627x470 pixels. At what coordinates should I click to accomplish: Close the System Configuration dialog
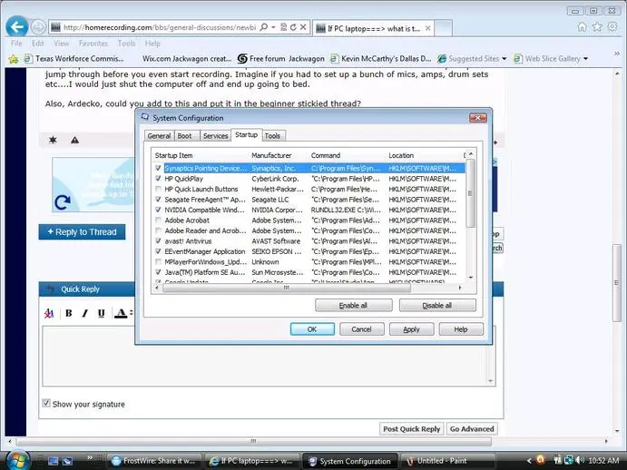point(478,118)
